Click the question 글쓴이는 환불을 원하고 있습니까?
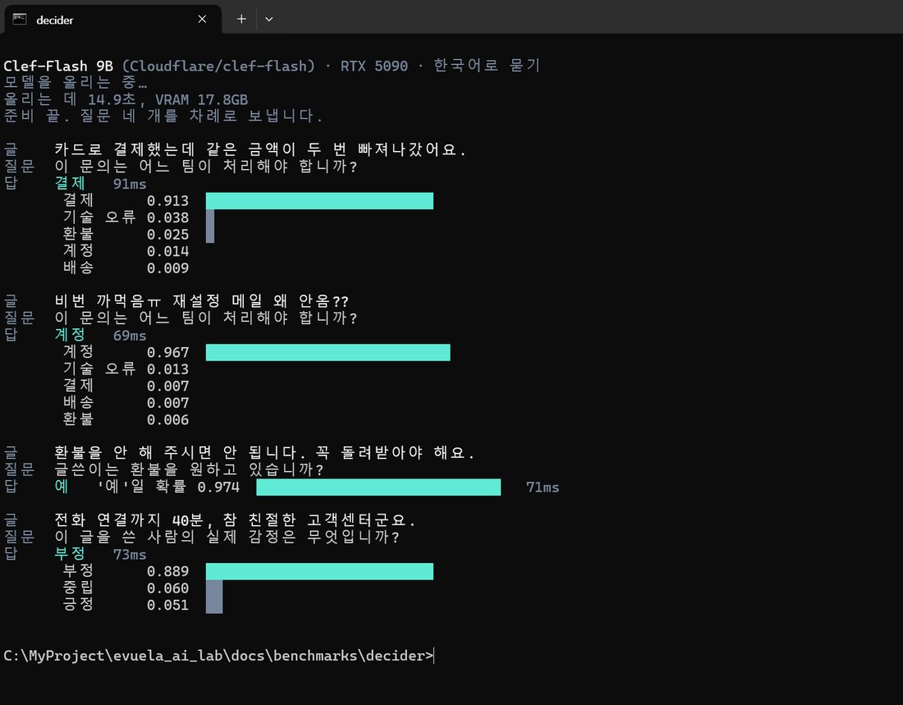Viewport: 903px width, 705px height. pyautogui.click(x=189, y=469)
